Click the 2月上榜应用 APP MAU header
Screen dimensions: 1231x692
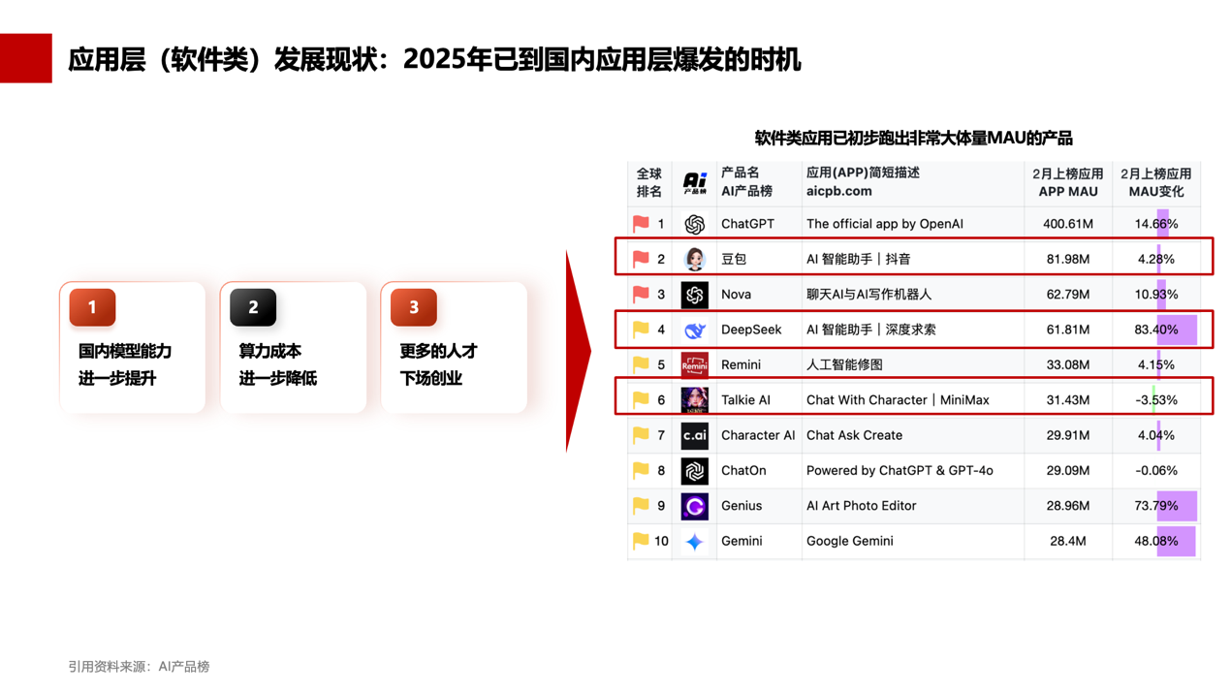1067,183
